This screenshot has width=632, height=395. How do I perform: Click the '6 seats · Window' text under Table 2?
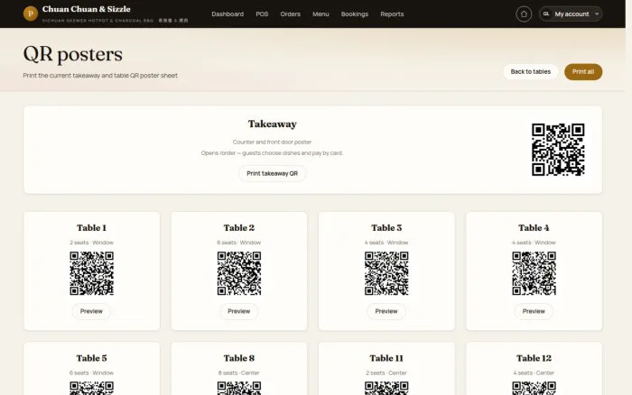(239, 243)
